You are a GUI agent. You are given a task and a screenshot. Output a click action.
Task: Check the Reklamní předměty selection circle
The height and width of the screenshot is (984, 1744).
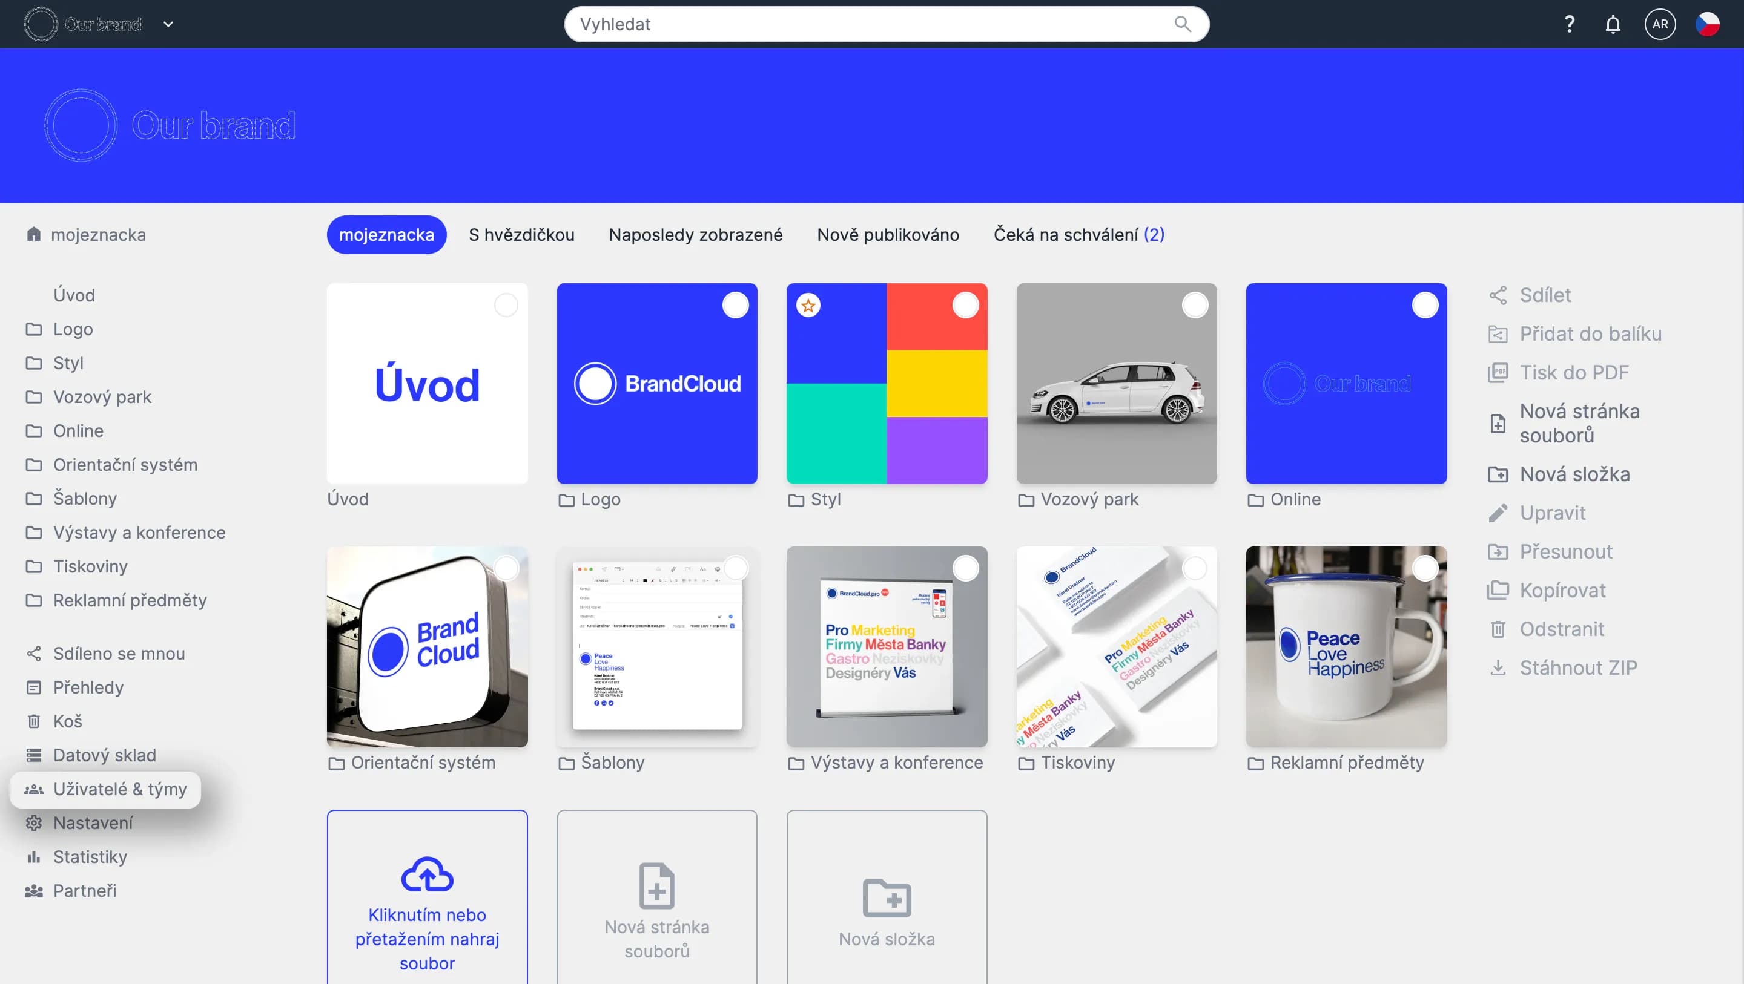coord(1424,568)
